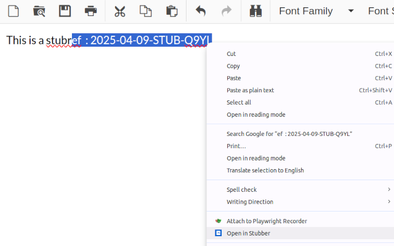The width and height of the screenshot is (394, 246).
Task: Click the Redo arrow icon
Action: click(x=227, y=11)
